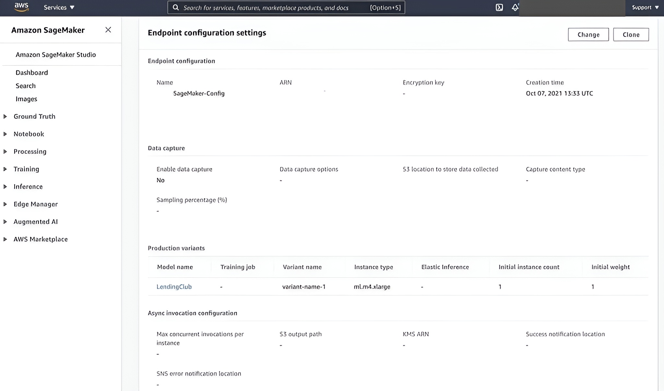Open the LendingClub model link
The image size is (664, 391).
174,286
